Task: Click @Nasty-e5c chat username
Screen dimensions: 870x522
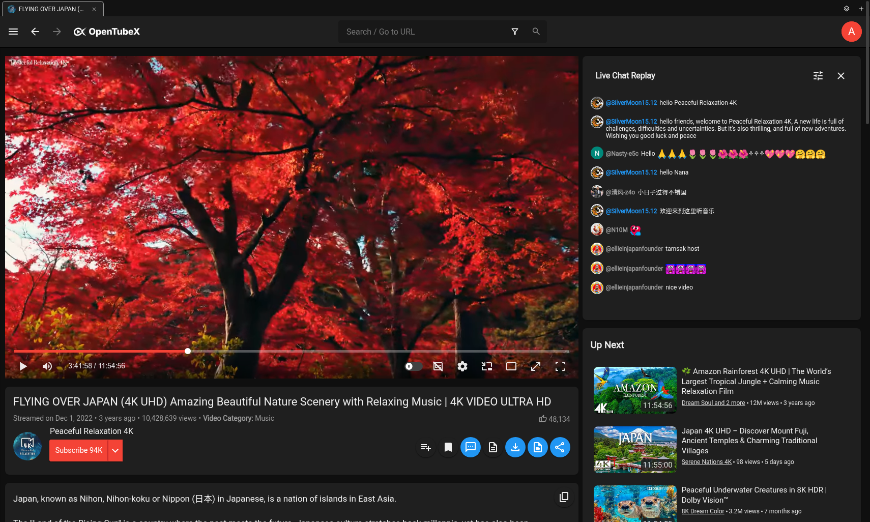Action: 622,154
